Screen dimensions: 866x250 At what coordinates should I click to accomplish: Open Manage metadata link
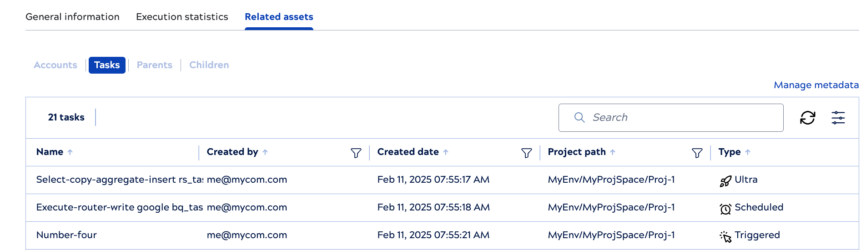tap(816, 85)
